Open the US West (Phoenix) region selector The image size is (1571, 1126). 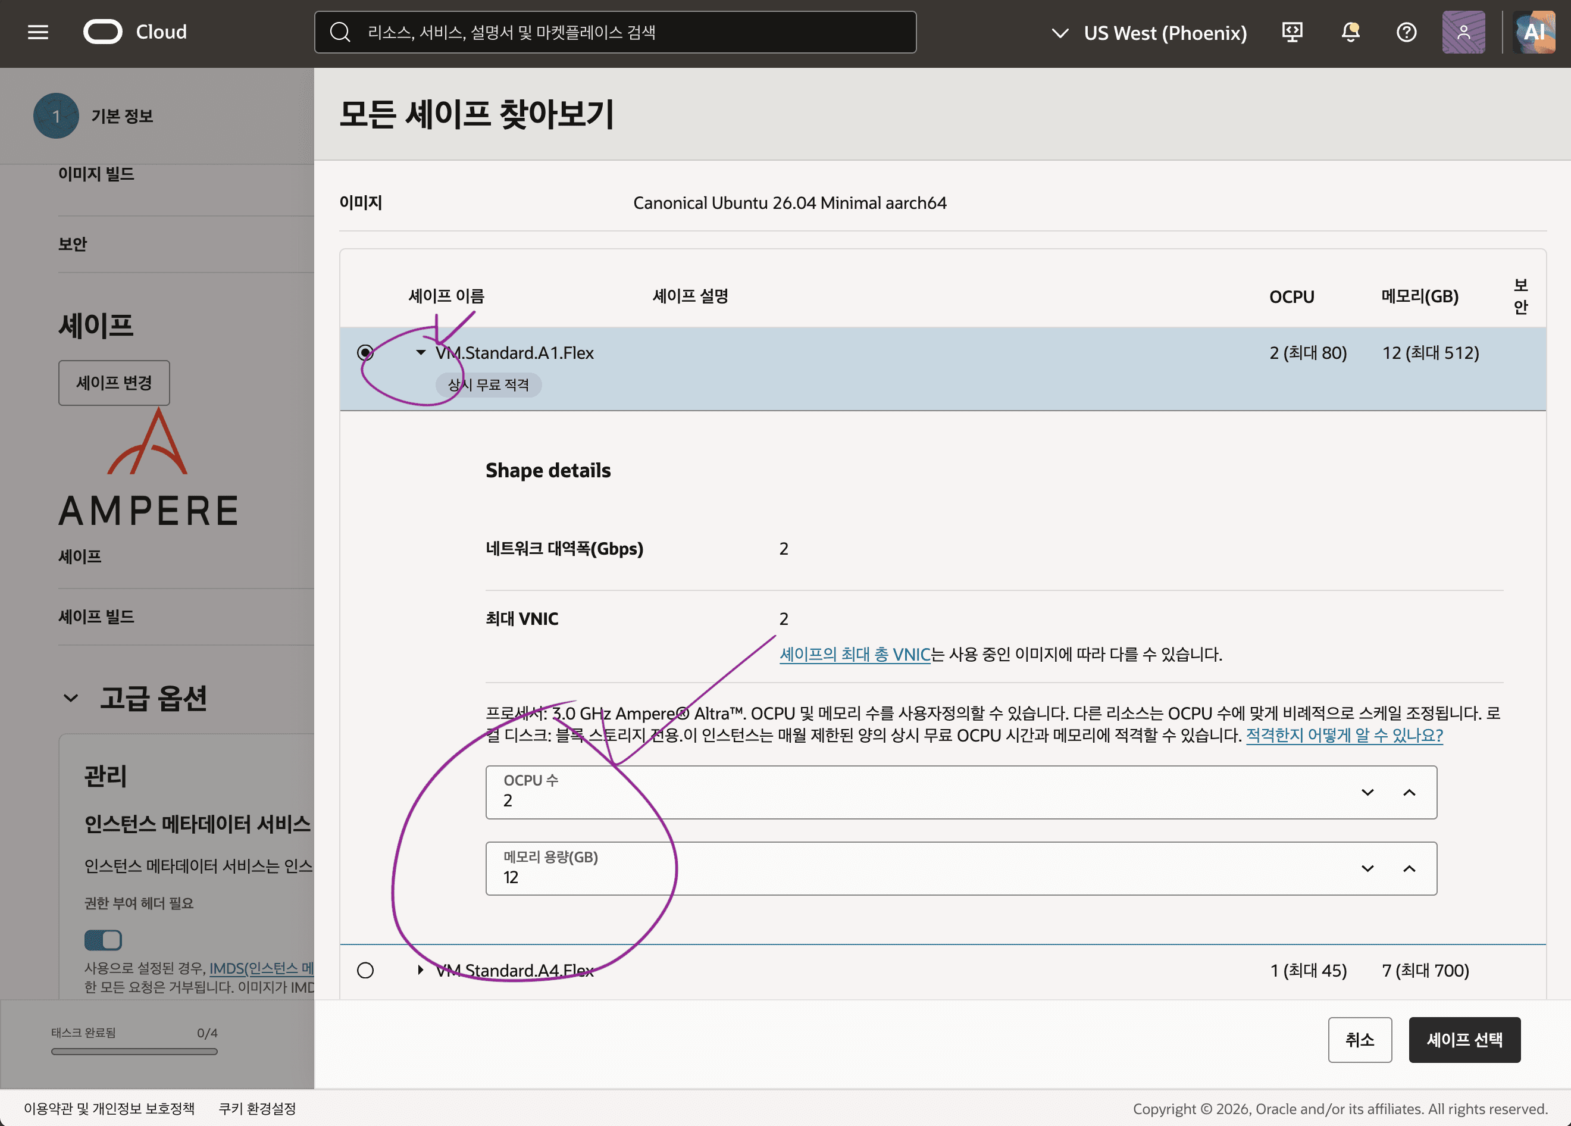(x=1150, y=33)
